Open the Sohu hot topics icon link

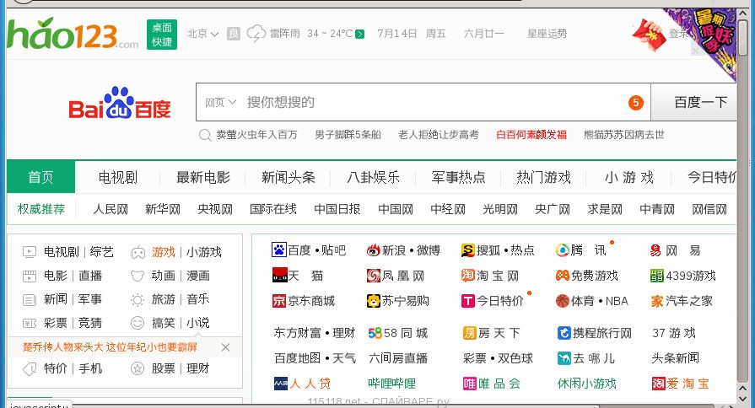[468, 250]
